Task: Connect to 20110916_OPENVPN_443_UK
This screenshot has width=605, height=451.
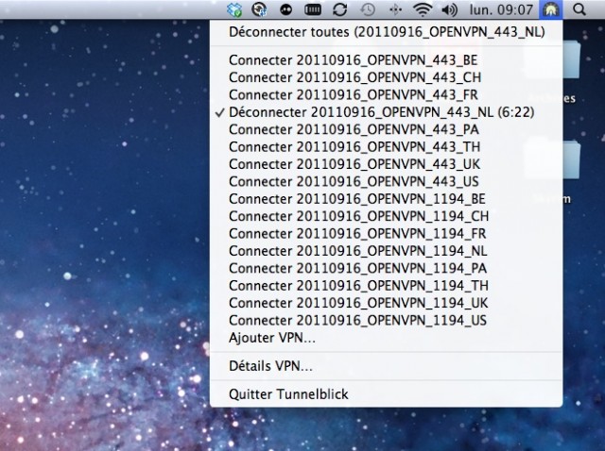Action: click(x=387, y=164)
